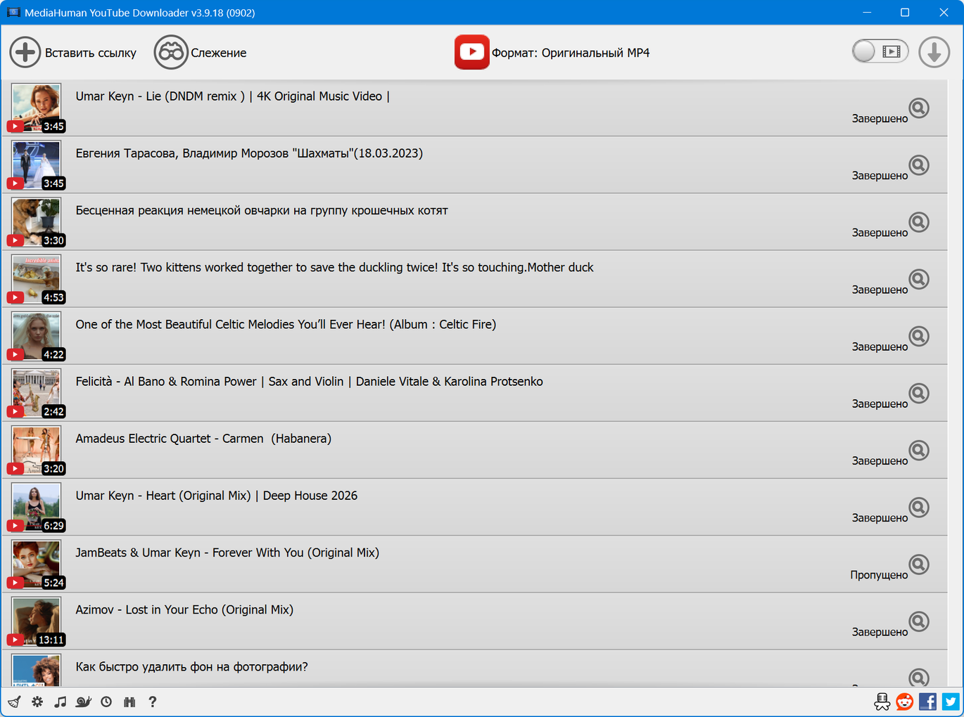Locate file for Бесценная реакция немецкой овчарки
The width and height of the screenshot is (964, 717).
(x=919, y=222)
